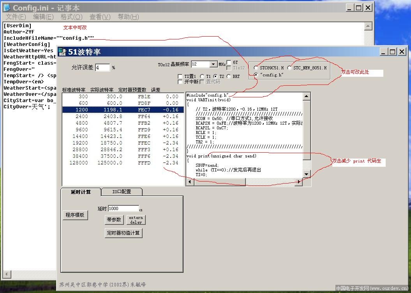Click the code pane scroll-left arrow
Image resolution: width=411 pixels, height=293 pixels.
tap(190, 181)
